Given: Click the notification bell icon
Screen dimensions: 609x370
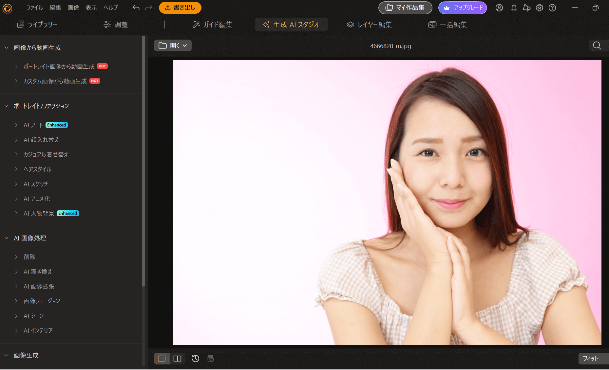Looking at the screenshot, I should point(513,8).
